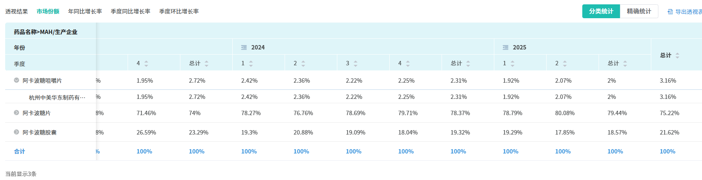Viewport: 702px width, 180px height.
Task: Expand the 阿卡波糖胶囊 row
Action: coord(17,132)
